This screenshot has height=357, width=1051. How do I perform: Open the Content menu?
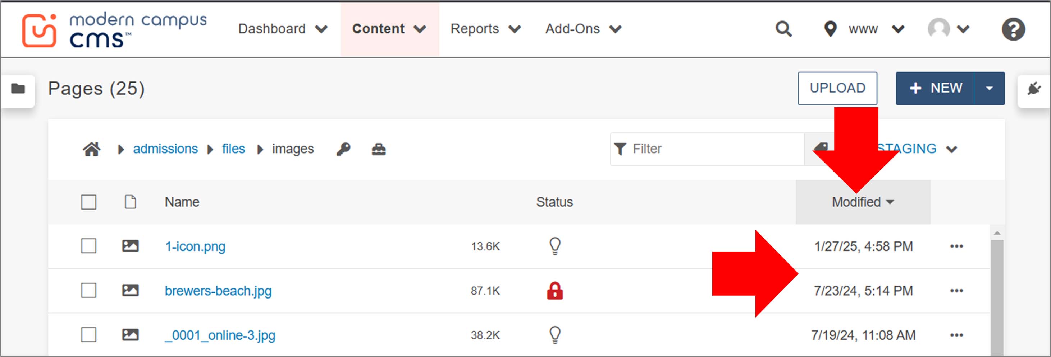(x=389, y=29)
